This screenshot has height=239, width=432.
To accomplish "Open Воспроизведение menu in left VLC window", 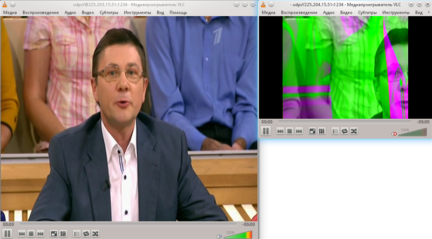I will pyautogui.click(x=40, y=12).
